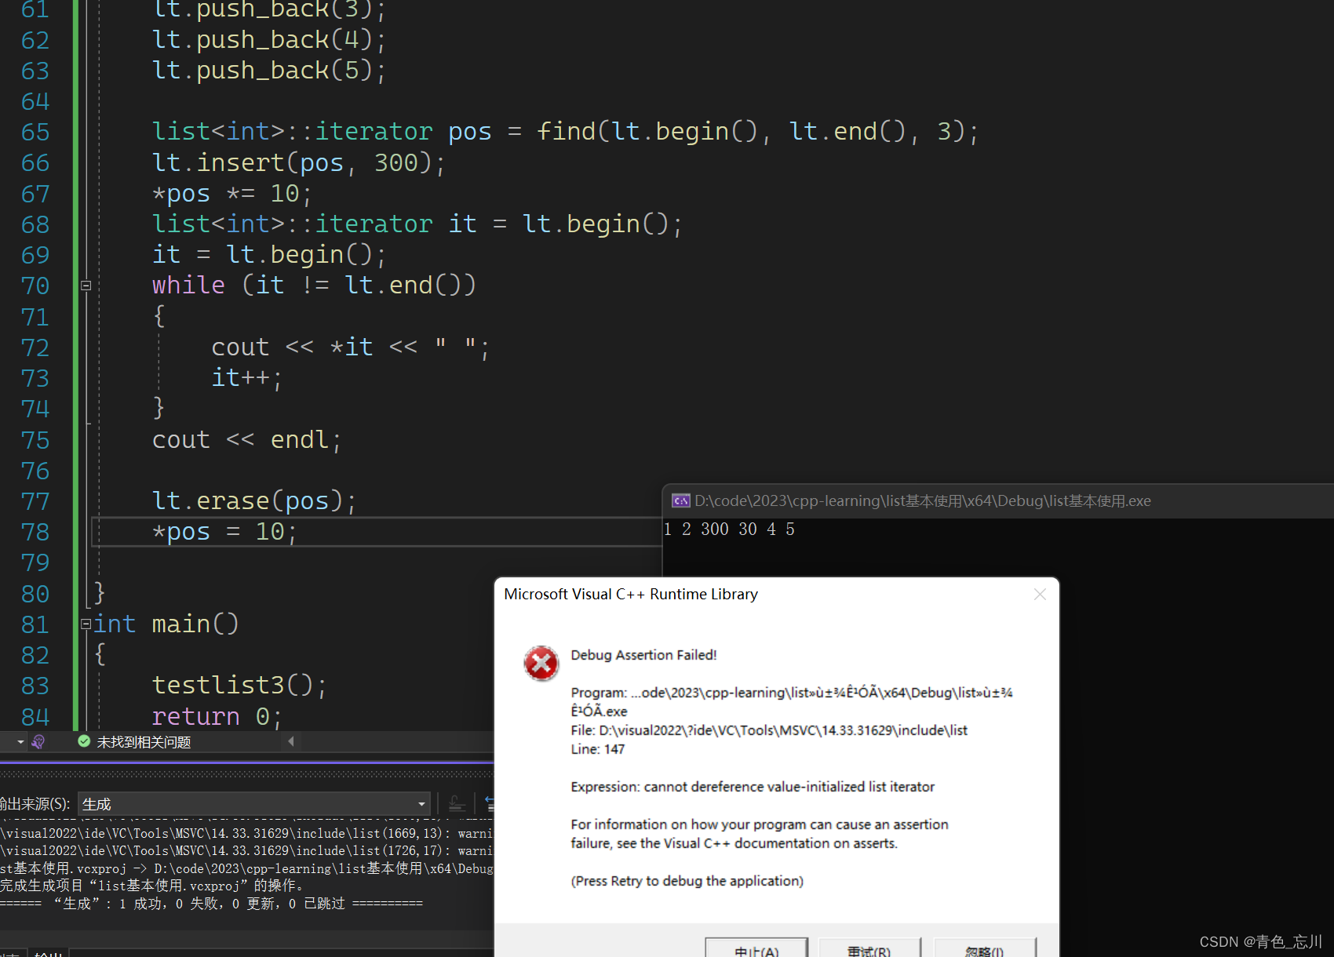The image size is (1334, 957).
Task: Click the Expression message in the dialog
Action: coord(753,787)
